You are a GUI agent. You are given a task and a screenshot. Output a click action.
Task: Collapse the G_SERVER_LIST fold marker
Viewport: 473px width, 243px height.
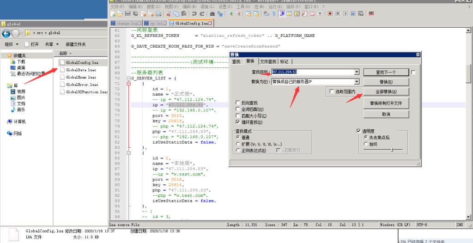[128, 79]
